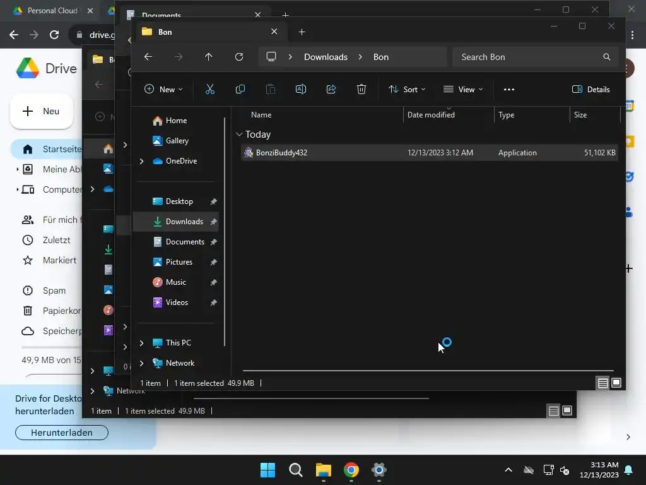Open Chrome from taskbar
Image resolution: width=646 pixels, height=485 pixels.
pyautogui.click(x=351, y=470)
